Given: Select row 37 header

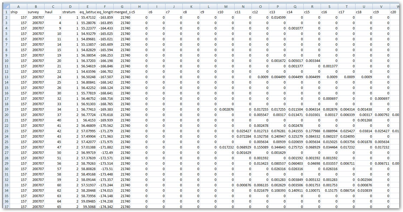Looking at the screenshot, I should coord(6,207).
